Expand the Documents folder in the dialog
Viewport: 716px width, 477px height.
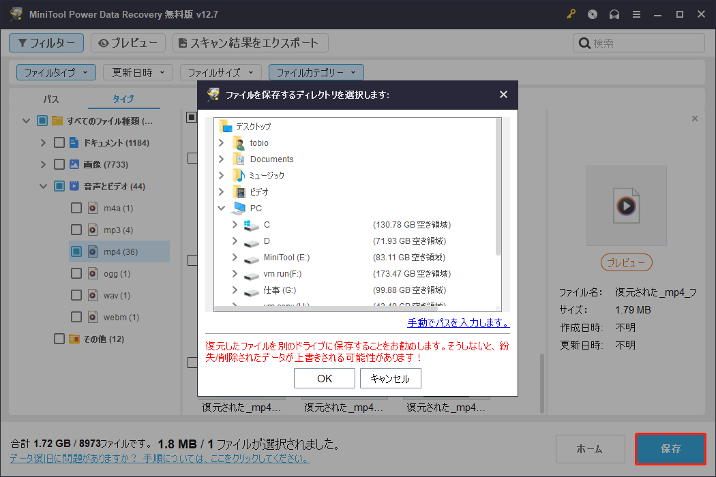(221, 159)
